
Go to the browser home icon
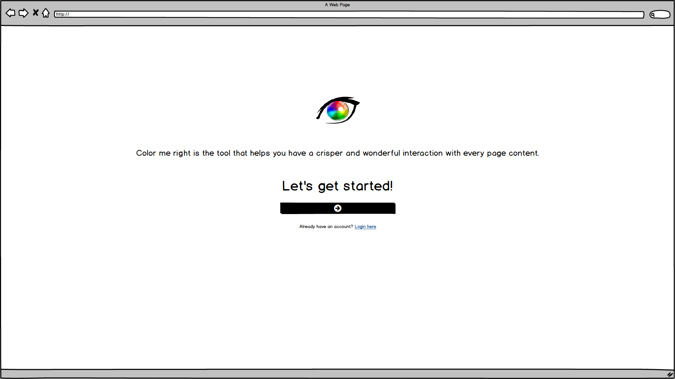pos(46,13)
